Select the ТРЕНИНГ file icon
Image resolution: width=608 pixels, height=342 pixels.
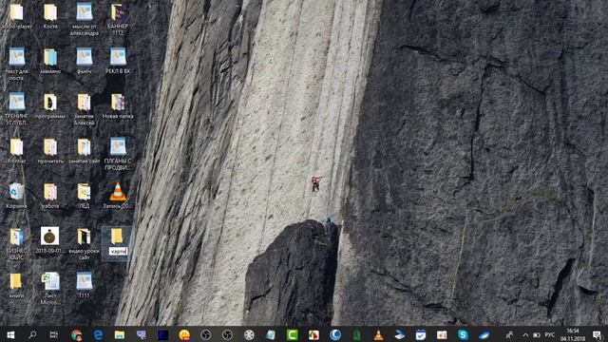pos(16,109)
